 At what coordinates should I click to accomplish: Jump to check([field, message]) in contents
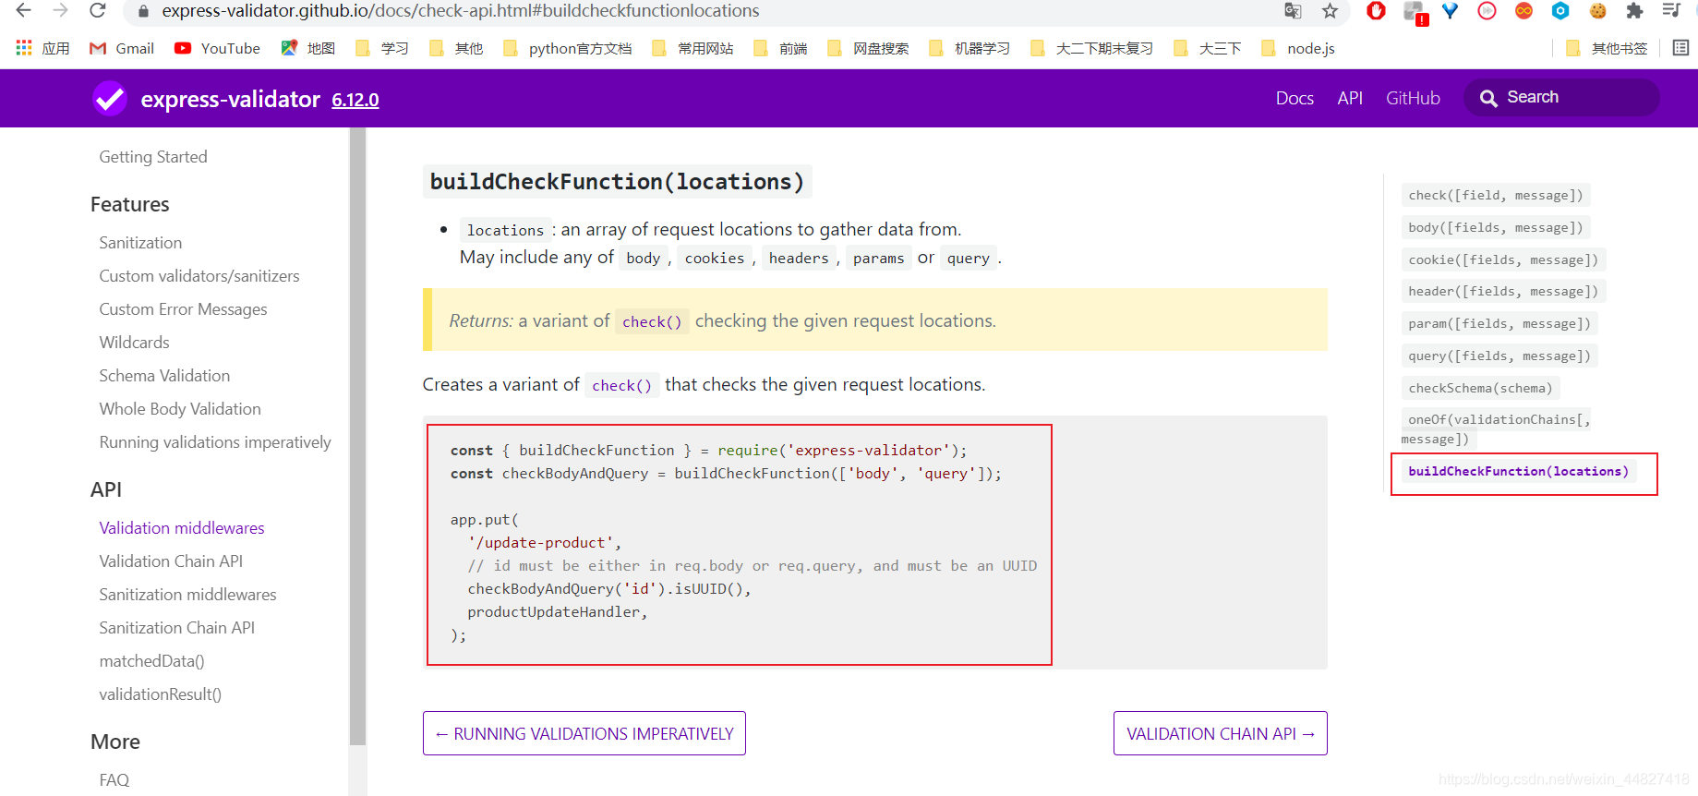[x=1496, y=195]
